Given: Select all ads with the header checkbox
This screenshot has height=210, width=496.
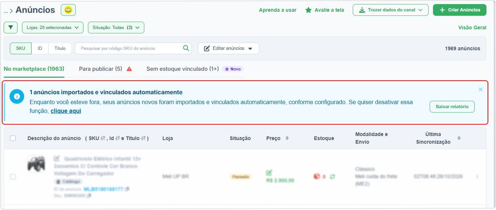Looking at the screenshot, I should coord(13,138).
